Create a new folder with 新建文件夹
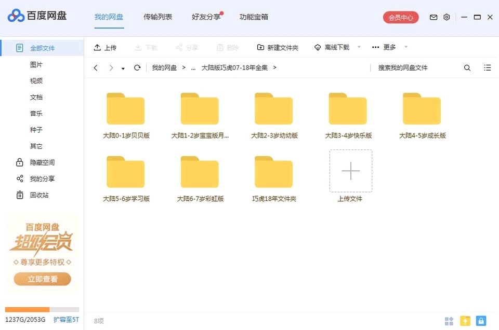This screenshot has width=499, height=330. 278,48
